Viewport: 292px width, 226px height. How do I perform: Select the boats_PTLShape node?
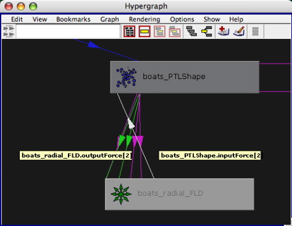click(185, 77)
